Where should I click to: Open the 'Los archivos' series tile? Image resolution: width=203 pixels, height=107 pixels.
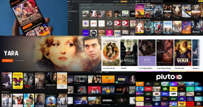point(108,100)
